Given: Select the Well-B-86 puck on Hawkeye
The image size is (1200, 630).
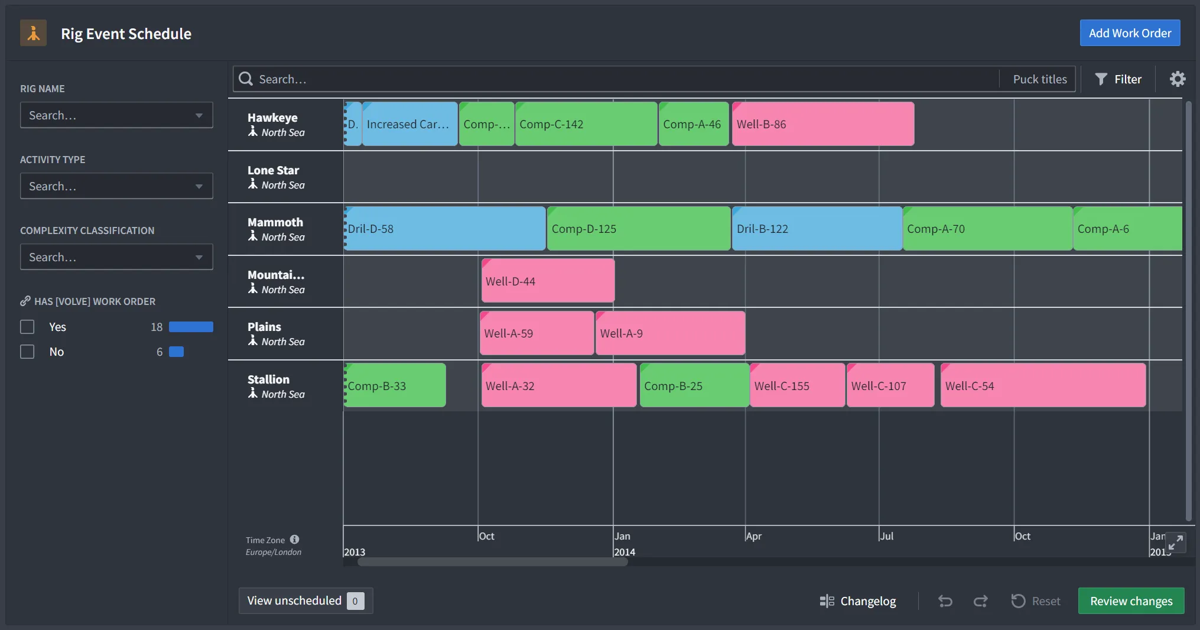Looking at the screenshot, I should click(822, 124).
